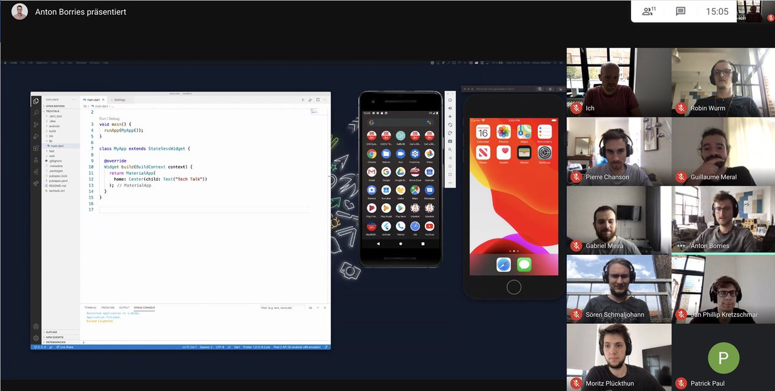775x391 pixels.
Task: Click Google search bar on Android emulator
Action: pyautogui.click(x=400, y=123)
